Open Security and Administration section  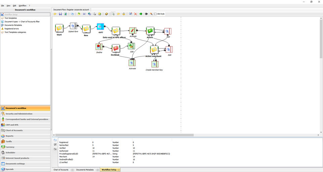pyautogui.click(x=25, y=114)
